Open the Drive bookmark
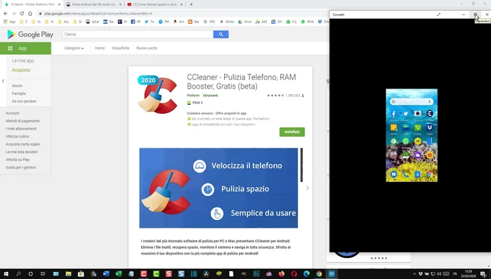The image size is (491, 279). [x=244, y=22]
